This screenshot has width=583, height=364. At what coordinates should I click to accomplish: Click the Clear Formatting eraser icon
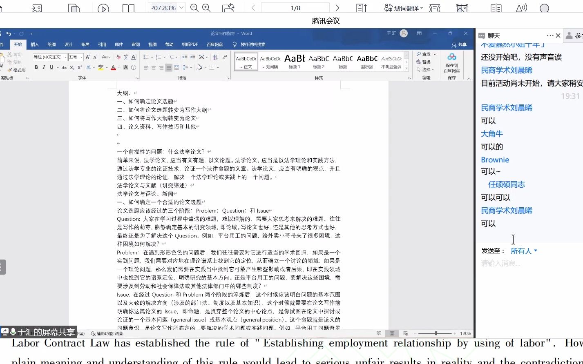click(118, 57)
